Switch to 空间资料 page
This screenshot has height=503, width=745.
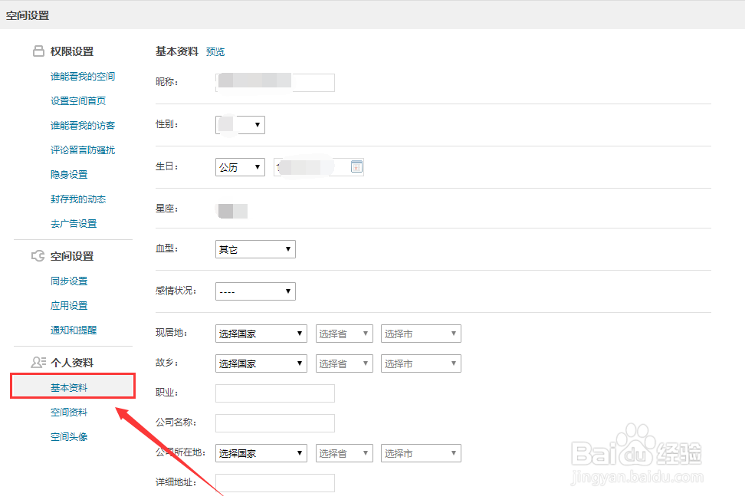(69, 413)
